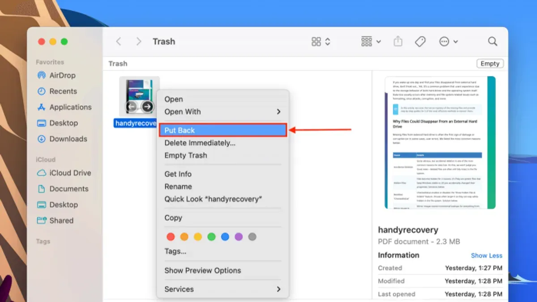Choose Put Back in the context menu
537x302 pixels.
[x=223, y=130]
